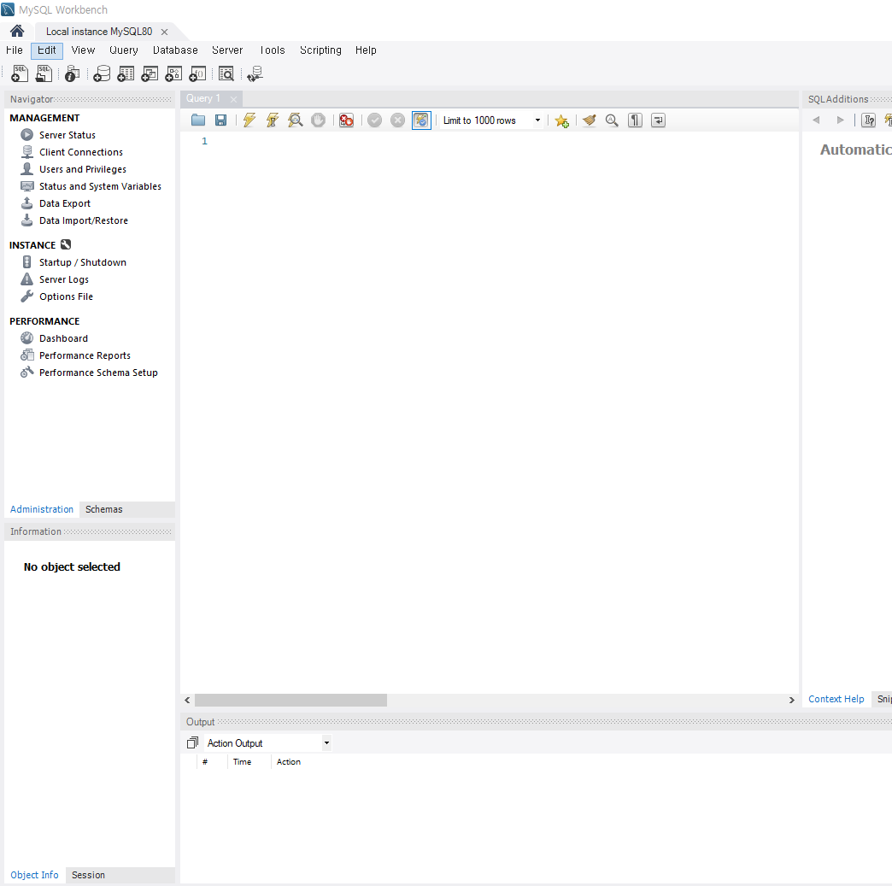The image size is (892, 886).
Task: Open the Database menu
Action: (x=175, y=50)
